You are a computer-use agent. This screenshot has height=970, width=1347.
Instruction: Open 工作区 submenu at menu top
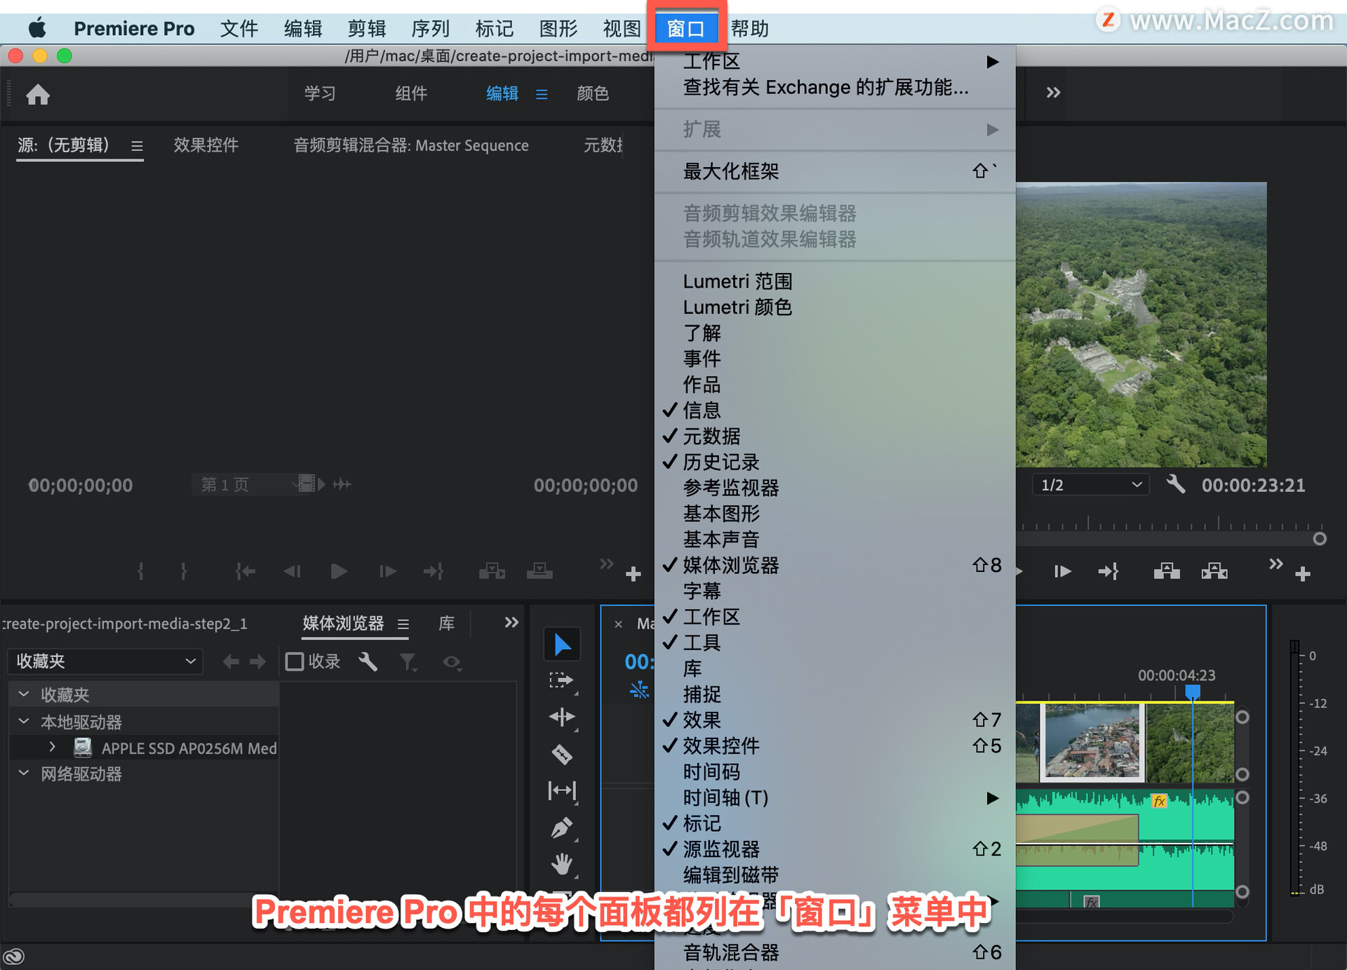coord(835,61)
